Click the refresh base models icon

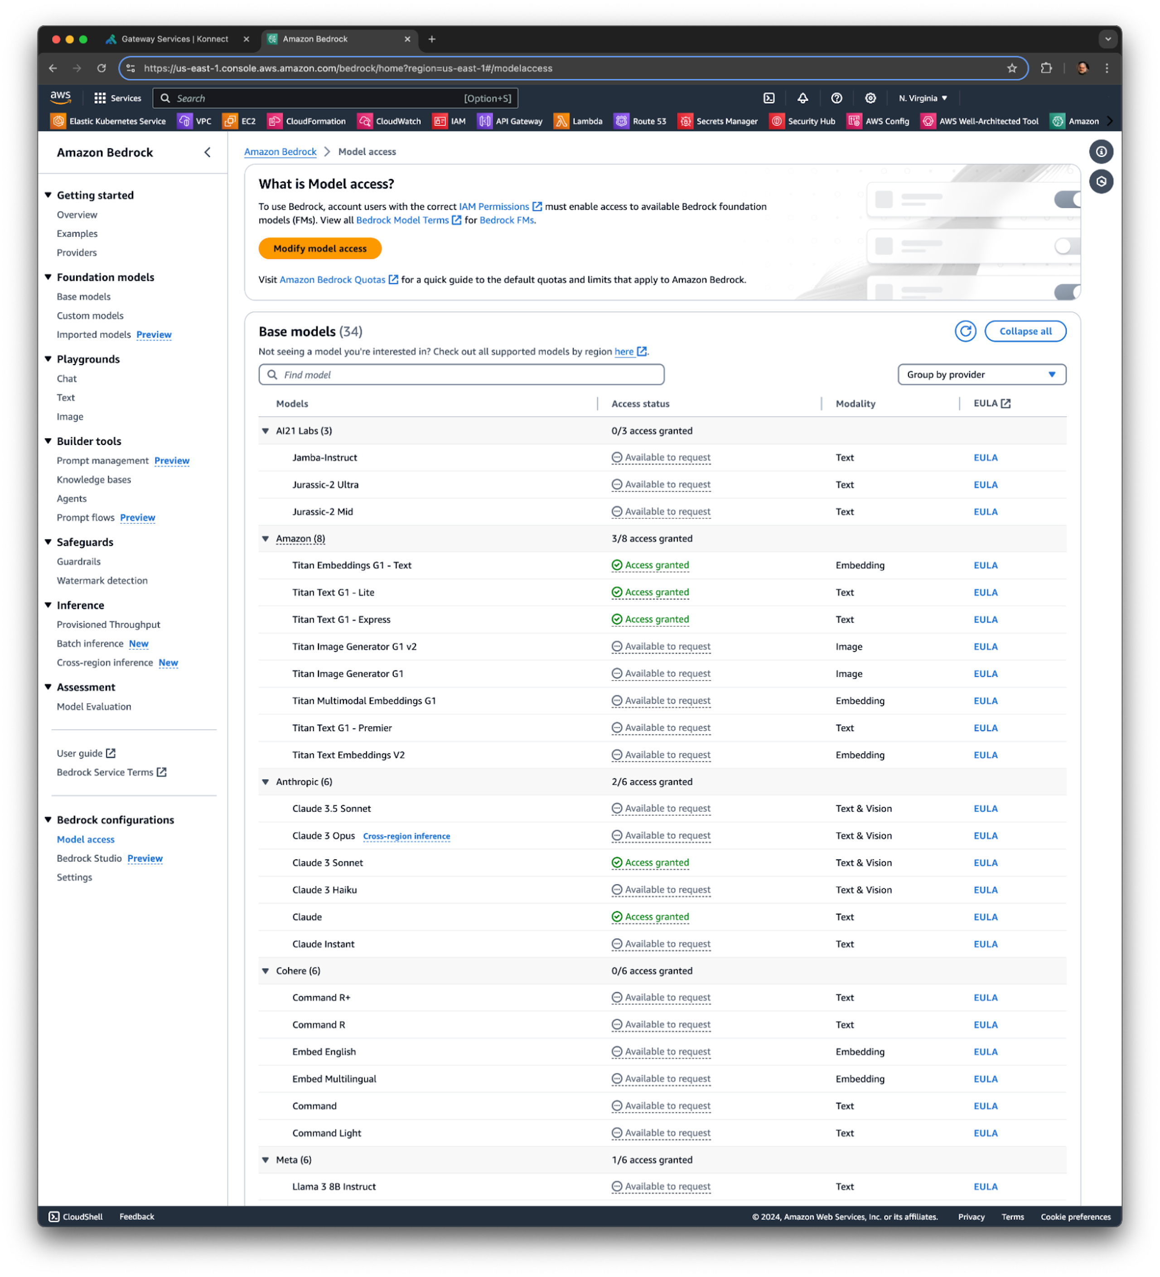coord(965,331)
